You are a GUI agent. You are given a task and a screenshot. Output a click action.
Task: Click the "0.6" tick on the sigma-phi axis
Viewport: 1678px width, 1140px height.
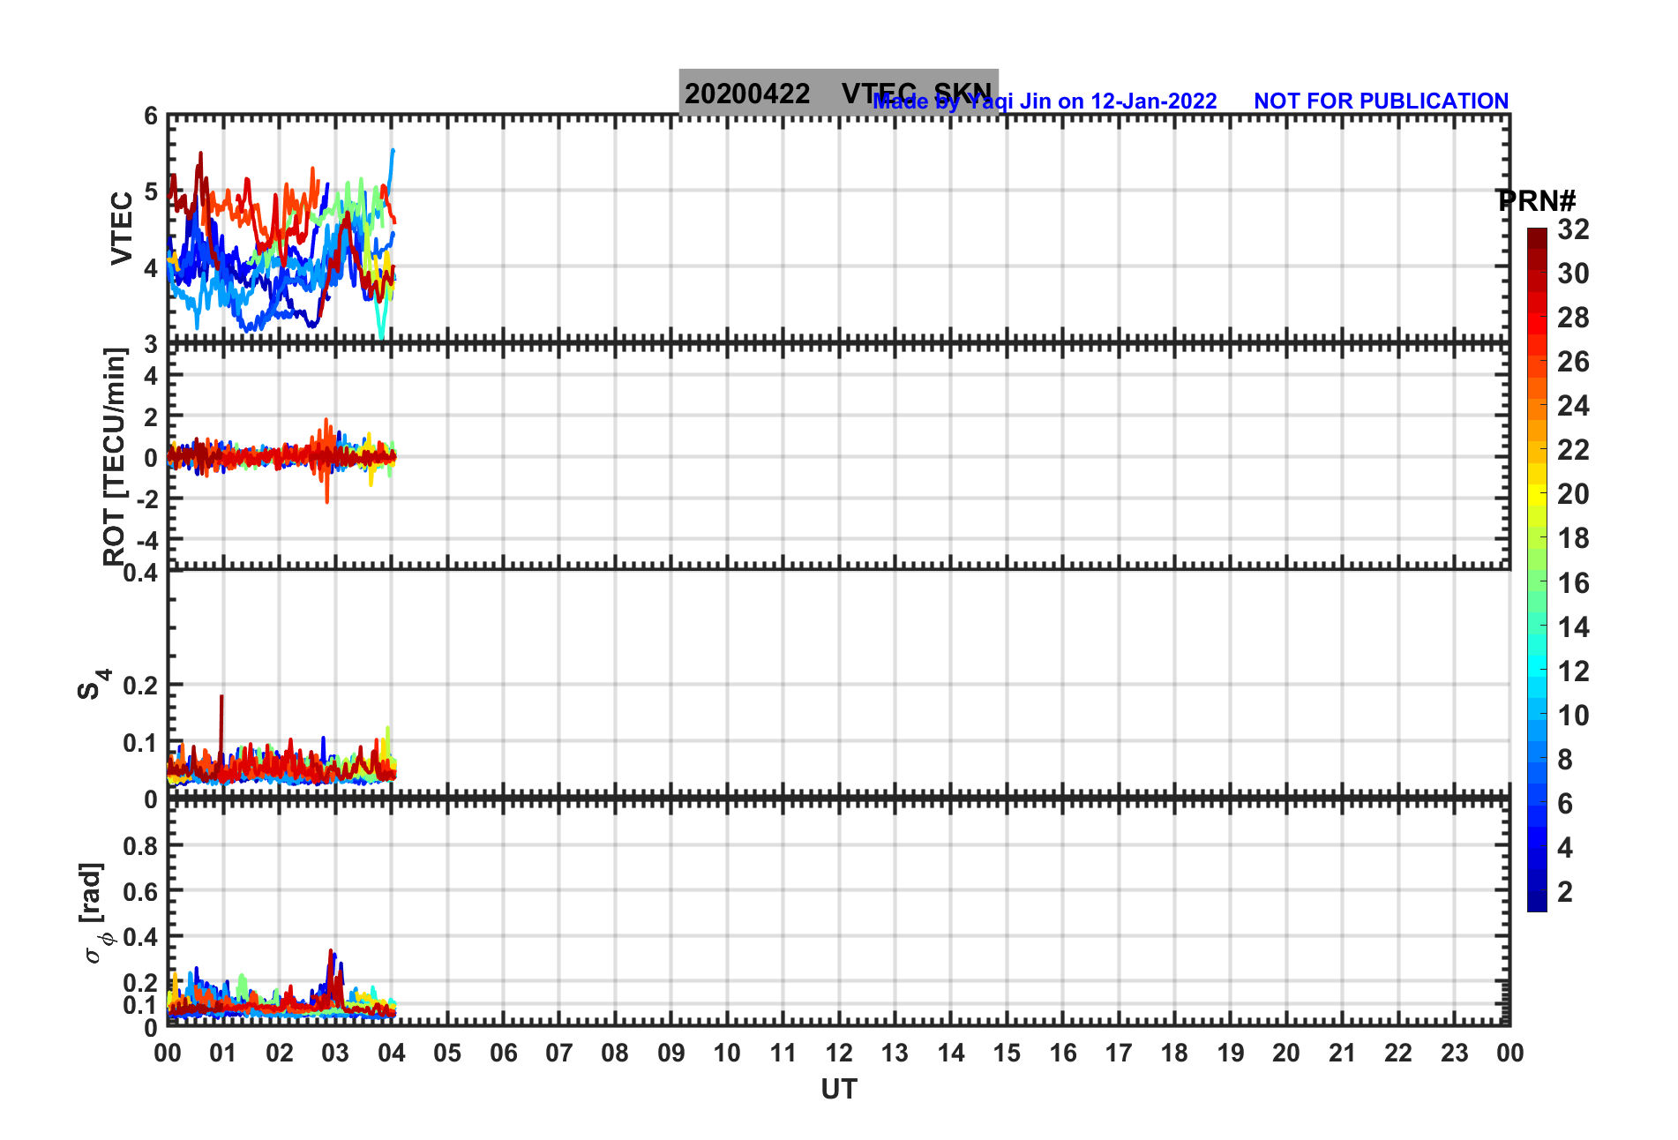tap(141, 892)
